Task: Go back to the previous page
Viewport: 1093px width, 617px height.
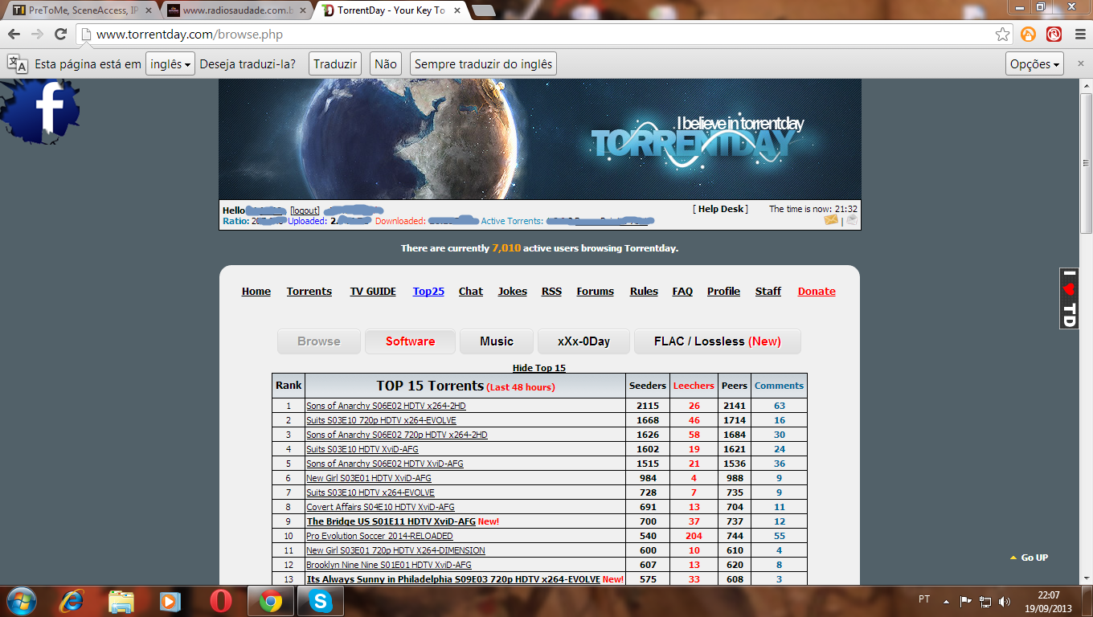Action: coord(14,35)
